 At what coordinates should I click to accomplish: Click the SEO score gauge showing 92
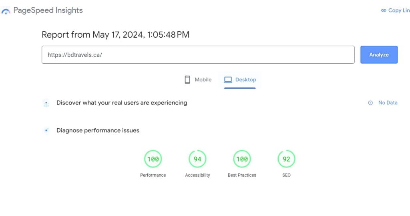286,159
